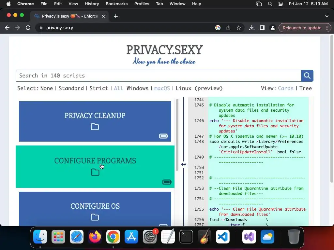Switch to Tree view
The image size is (334, 250).
point(305,88)
